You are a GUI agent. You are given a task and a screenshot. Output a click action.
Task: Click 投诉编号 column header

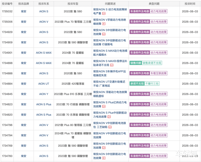click(7, 4)
